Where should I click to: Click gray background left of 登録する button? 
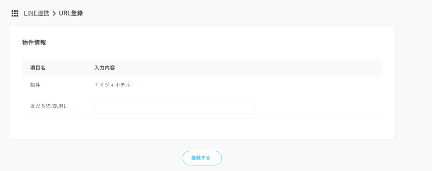click(x=105, y=158)
